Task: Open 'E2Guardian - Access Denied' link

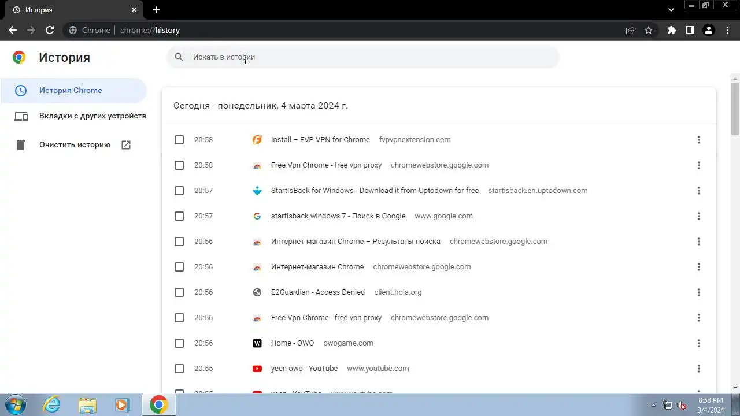Action: click(x=318, y=292)
